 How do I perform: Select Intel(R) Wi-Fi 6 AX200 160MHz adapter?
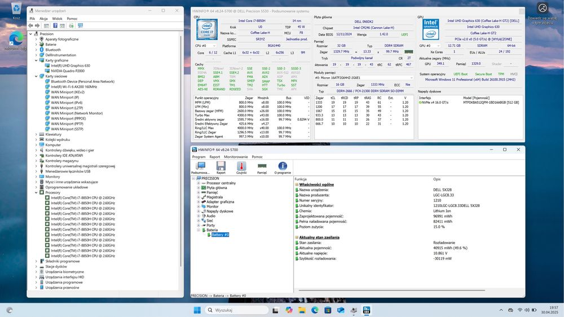point(74,87)
